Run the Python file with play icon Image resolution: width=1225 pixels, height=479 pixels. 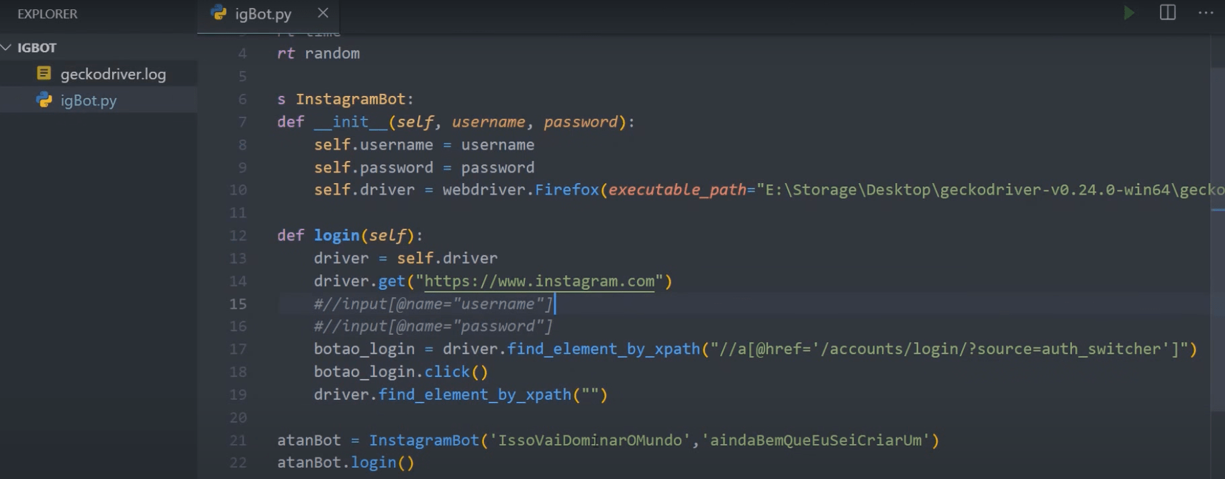[x=1129, y=13]
